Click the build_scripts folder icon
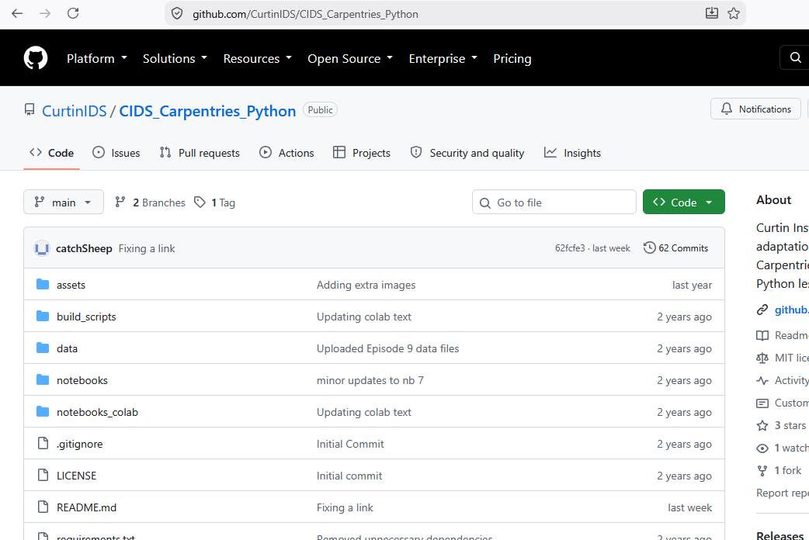Screen dimensions: 809x540 [x=43, y=316]
